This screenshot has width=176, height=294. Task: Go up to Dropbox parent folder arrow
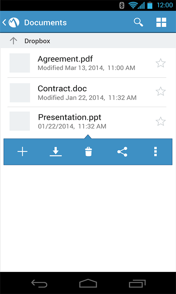[14, 41]
